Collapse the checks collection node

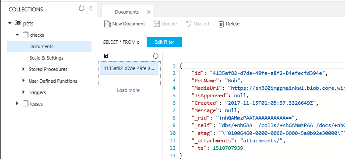pos(18,35)
